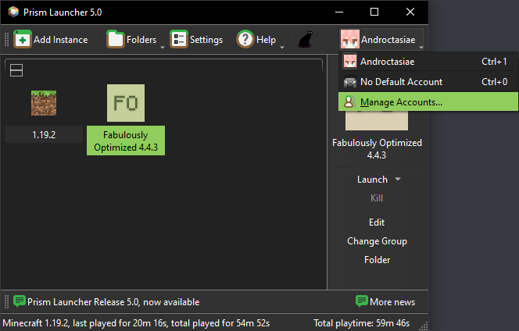Open the More news link

392,301
